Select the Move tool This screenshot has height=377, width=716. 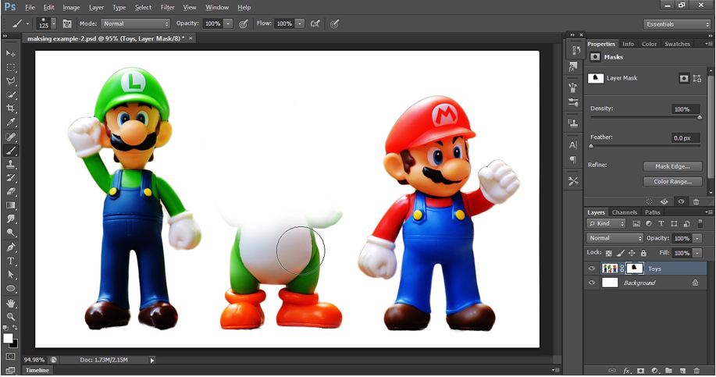[10, 54]
